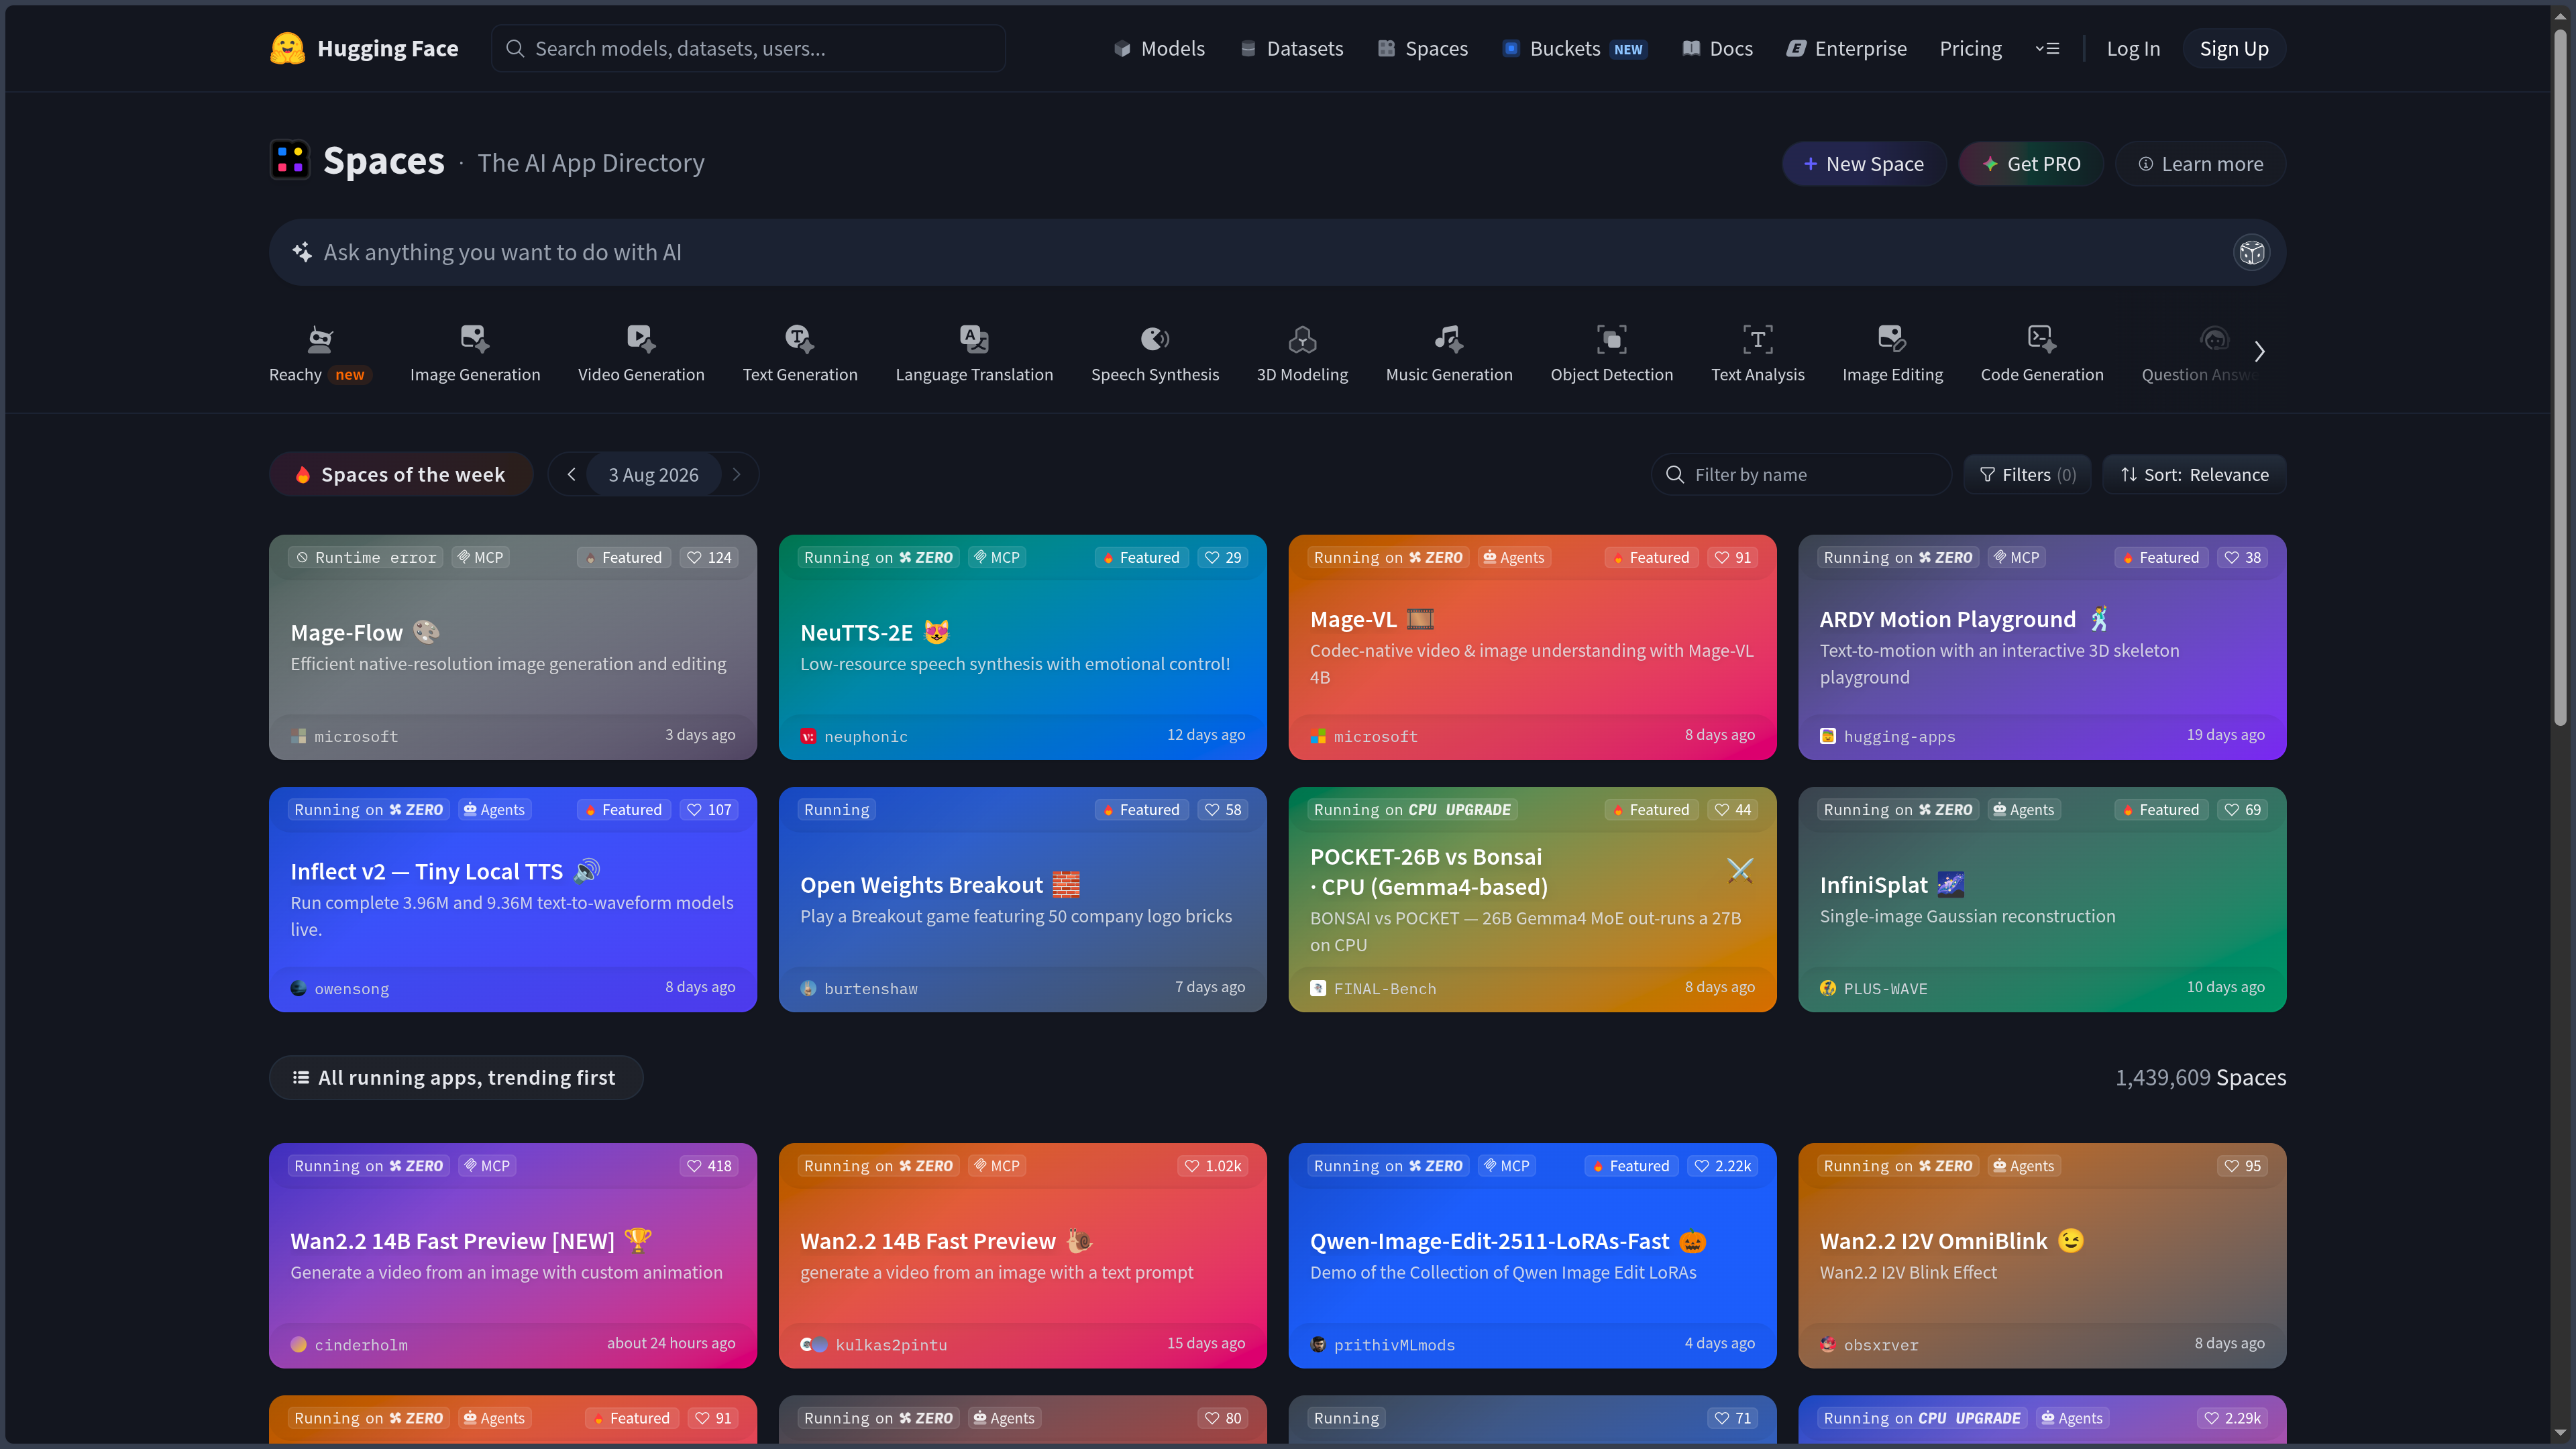Image resolution: width=2576 pixels, height=1449 pixels.
Task: Click the Learn more button
Action: 2200,163
